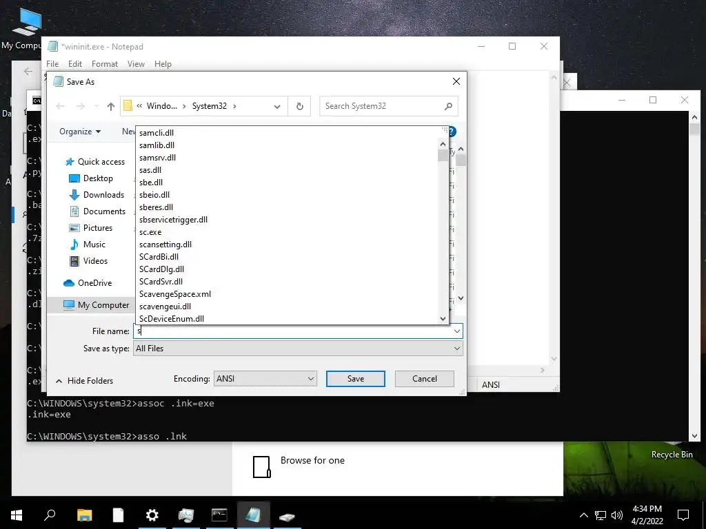Click the autocomplete list's down scroll arrow
Screen dimensions: 706x529
443,318
